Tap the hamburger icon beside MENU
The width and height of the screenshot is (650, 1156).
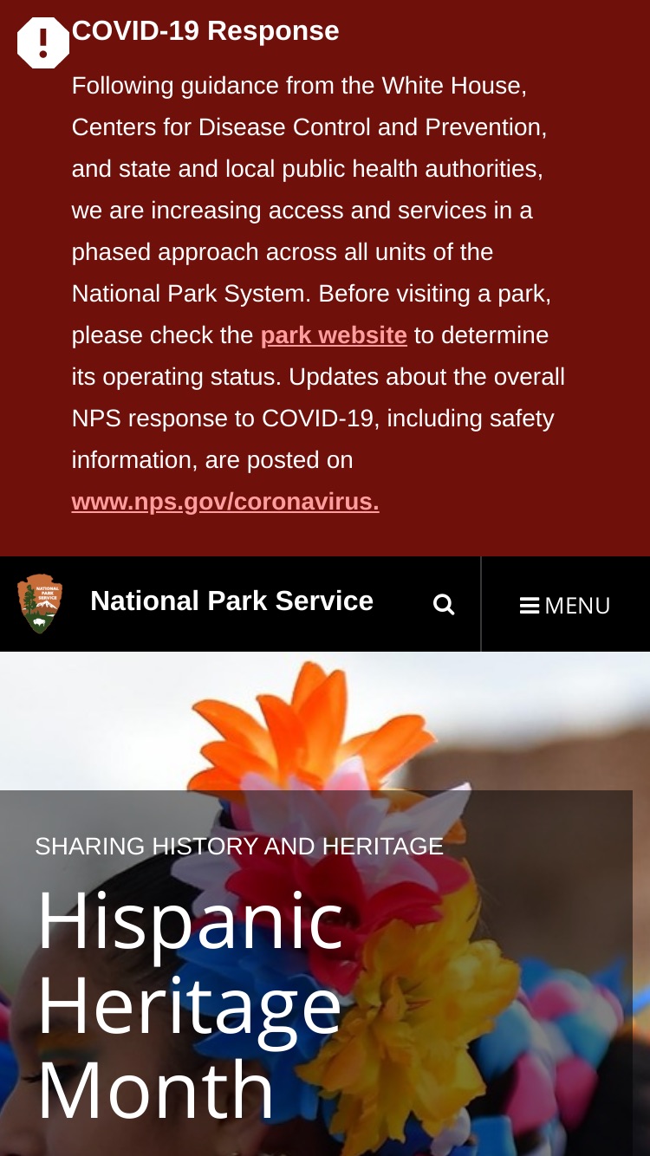tap(530, 605)
